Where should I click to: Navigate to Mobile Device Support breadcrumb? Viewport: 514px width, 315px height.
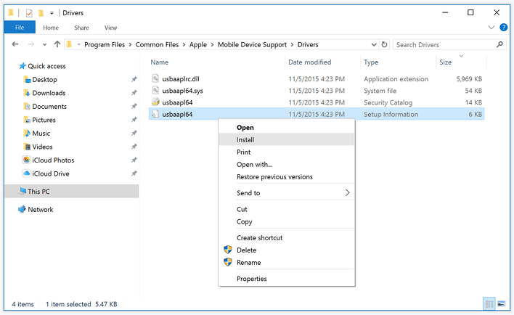point(252,44)
